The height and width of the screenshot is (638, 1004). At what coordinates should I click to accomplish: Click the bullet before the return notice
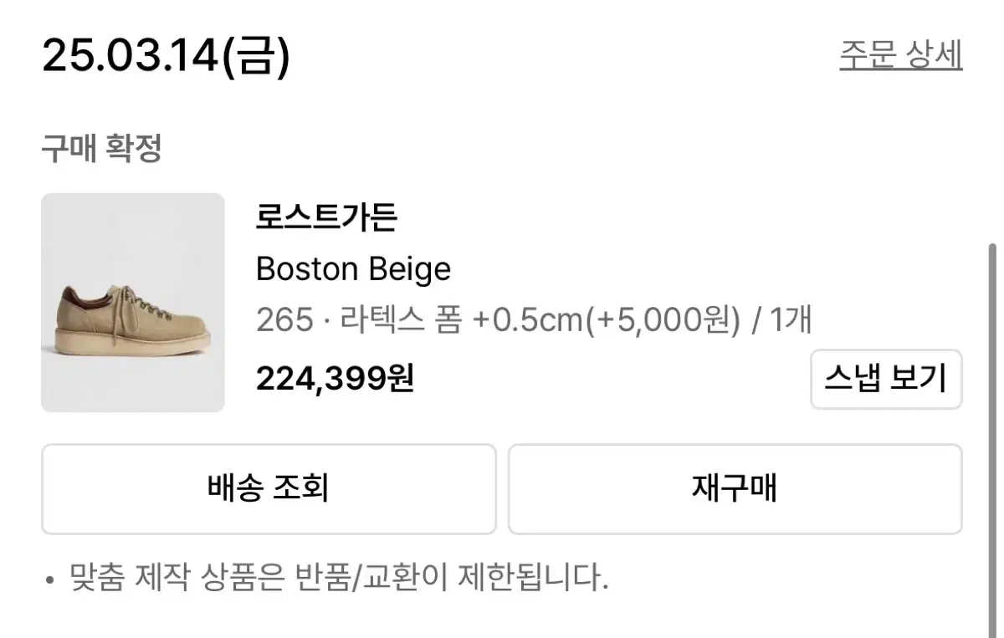50,579
